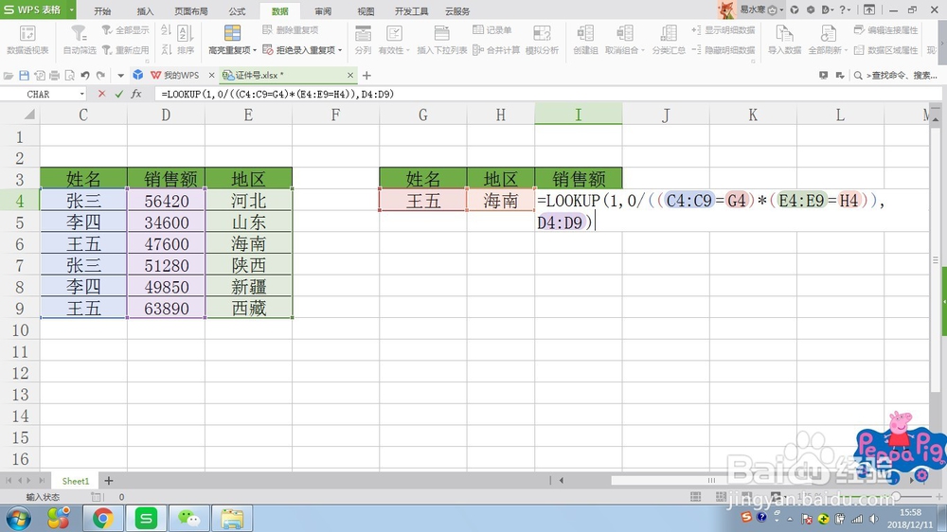947x532 pixels.
Task: Click the print icon in quick access toolbar
Action: click(x=54, y=76)
